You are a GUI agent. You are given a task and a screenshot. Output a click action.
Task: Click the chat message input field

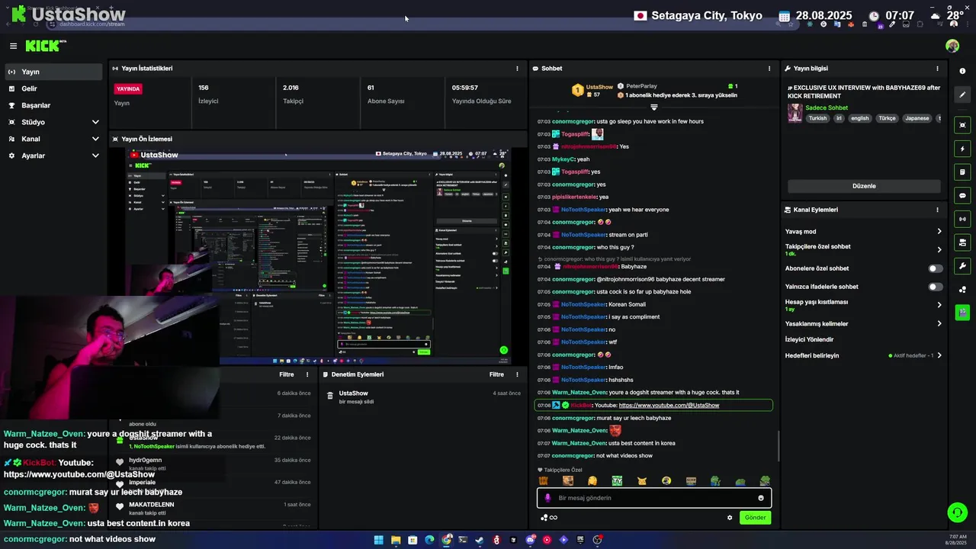[x=654, y=498]
